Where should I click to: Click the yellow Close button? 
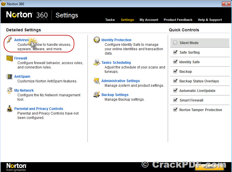click(209, 167)
